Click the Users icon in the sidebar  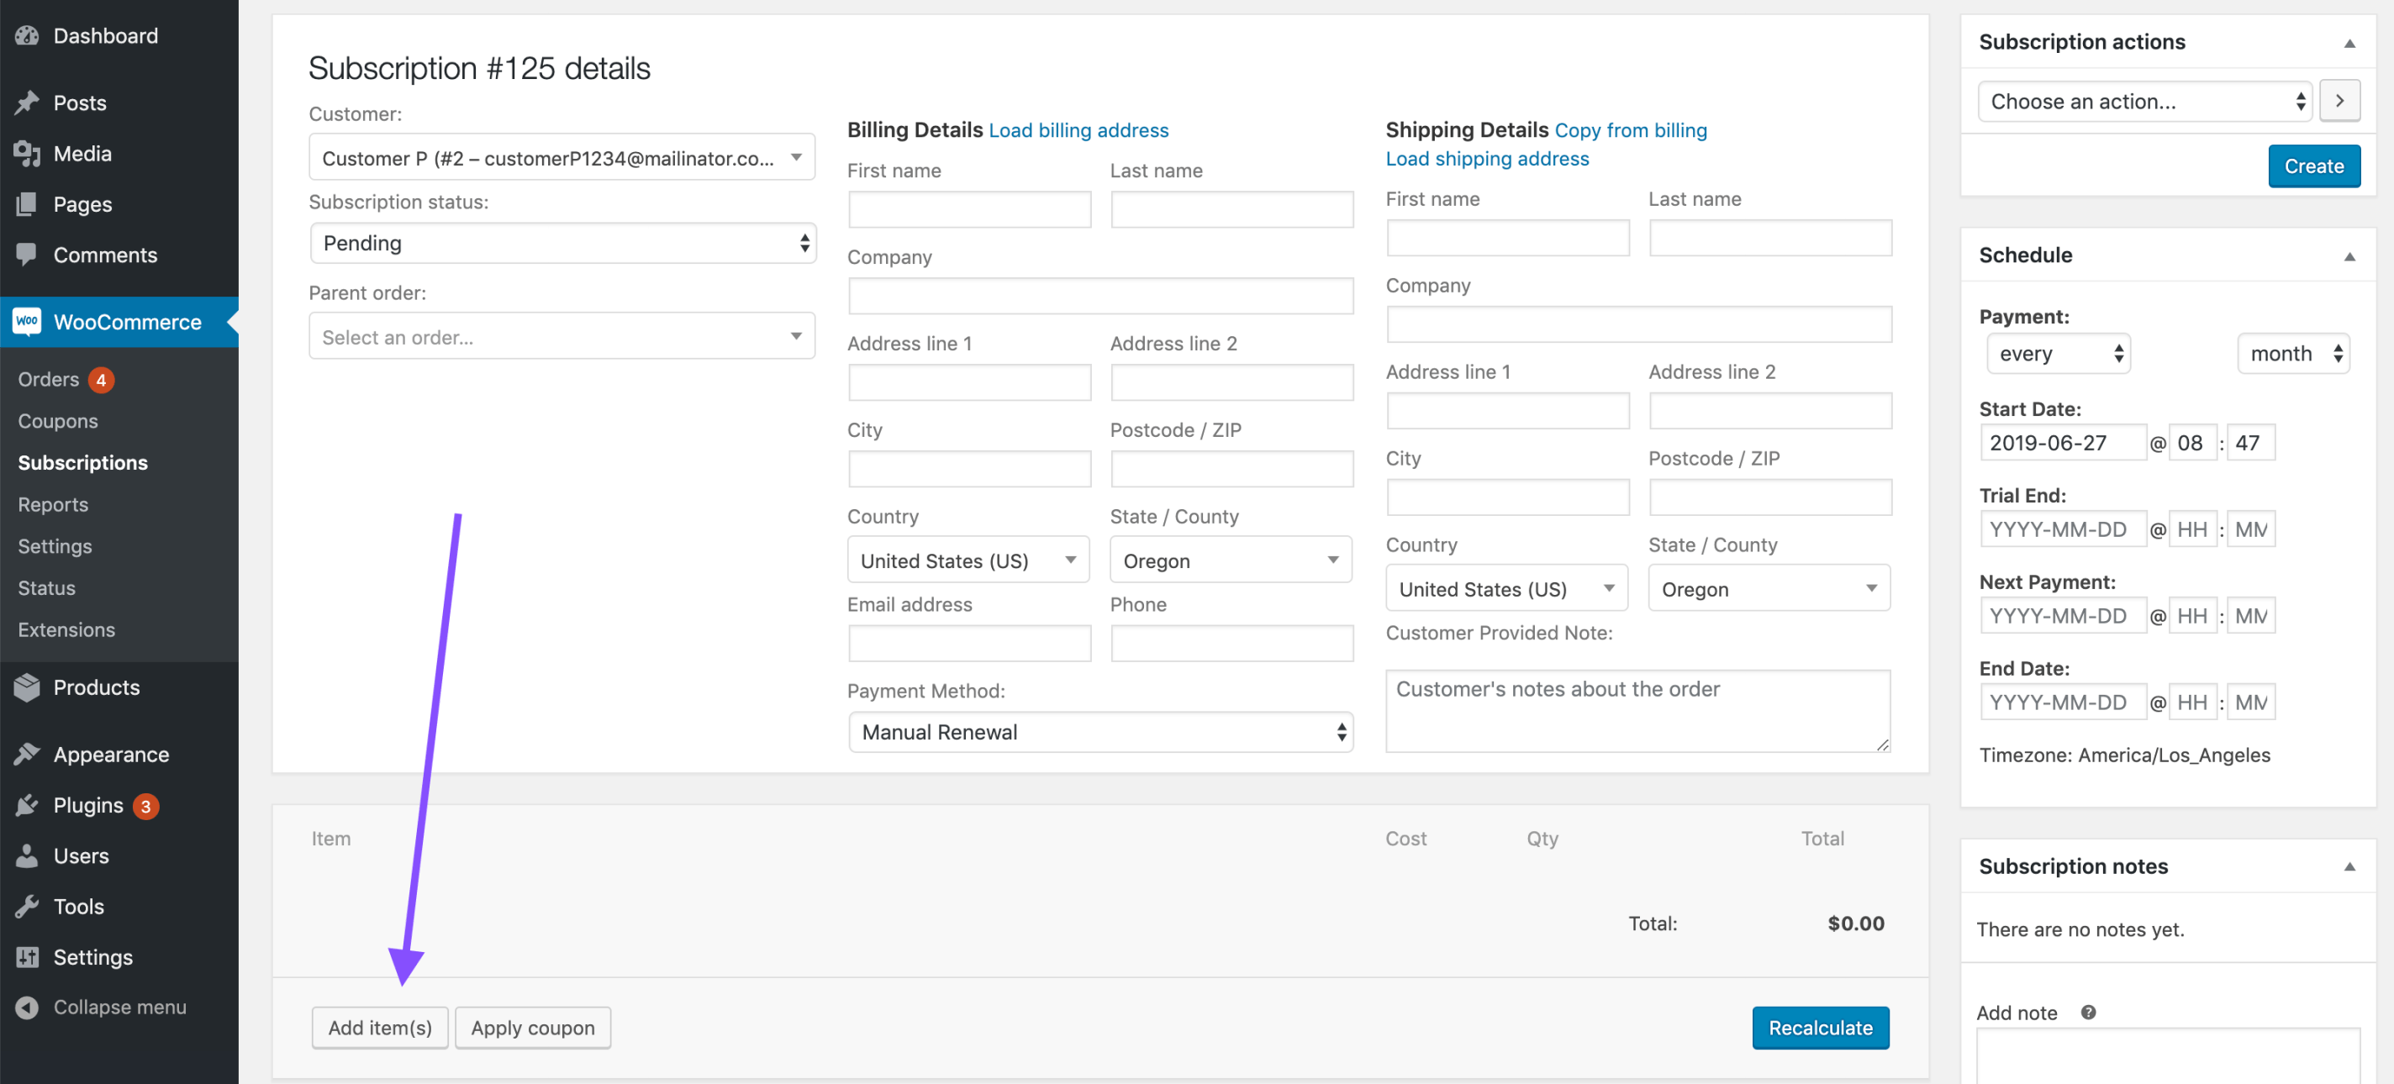point(26,855)
